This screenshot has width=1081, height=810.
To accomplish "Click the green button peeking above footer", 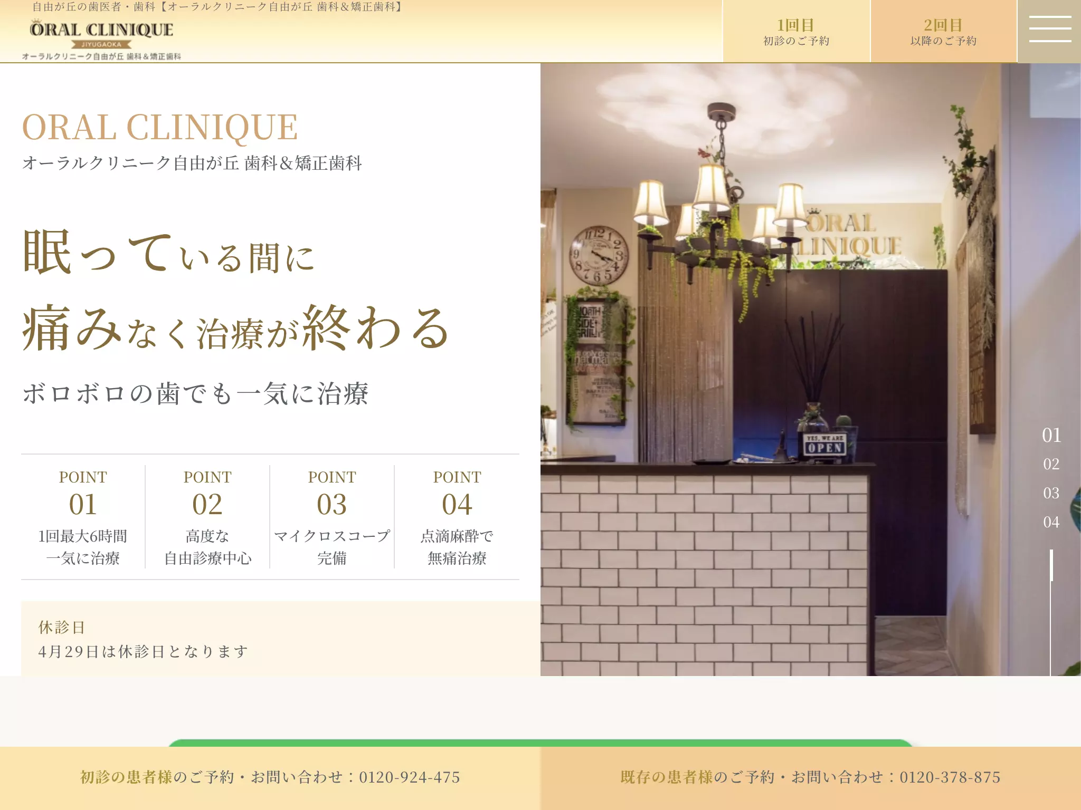I will pos(540,743).
